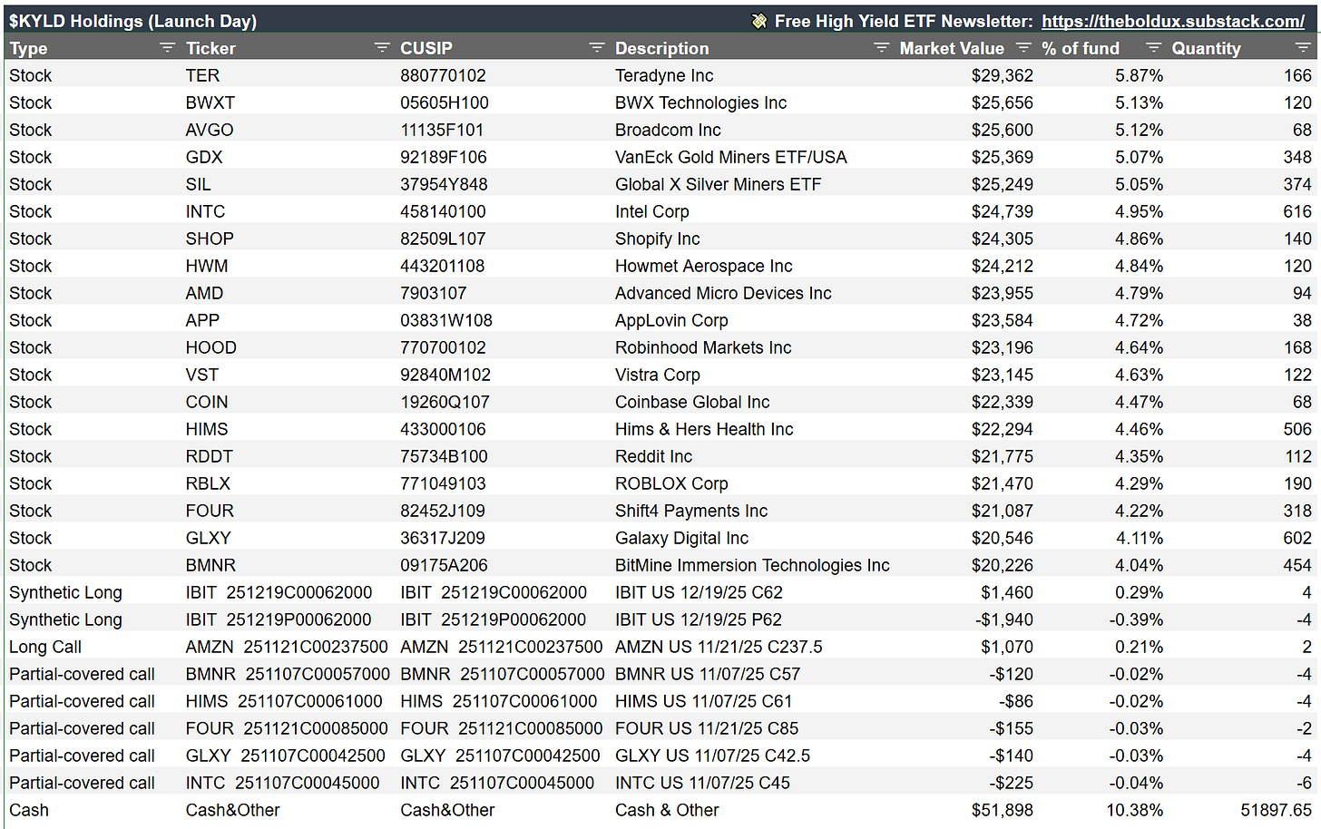
Task: Open the Market Value column filter dropdown
Action: point(1023,48)
